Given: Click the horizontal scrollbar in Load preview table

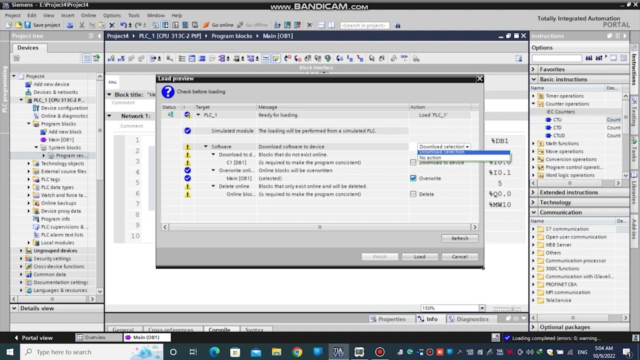Looking at the screenshot, I should click(320, 227).
